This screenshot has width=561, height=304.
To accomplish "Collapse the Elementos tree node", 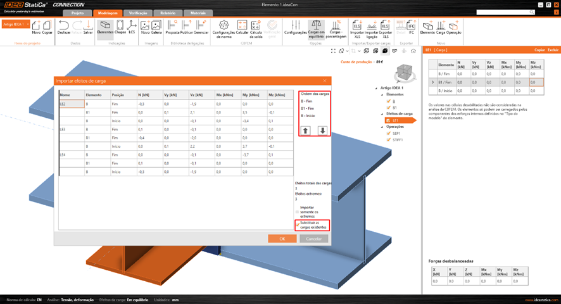I will (x=382, y=94).
